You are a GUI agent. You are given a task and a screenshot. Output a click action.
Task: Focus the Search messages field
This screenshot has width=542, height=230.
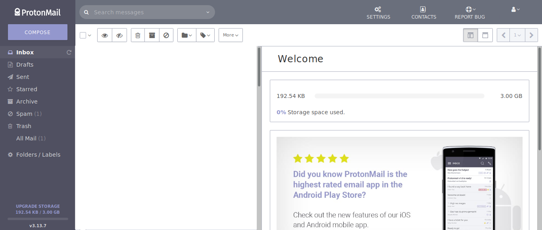(x=147, y=12)
